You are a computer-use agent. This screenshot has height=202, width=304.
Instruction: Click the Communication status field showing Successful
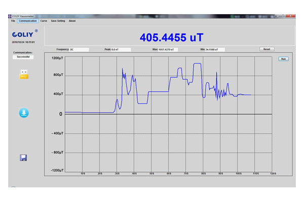click(x=23, y=57)
